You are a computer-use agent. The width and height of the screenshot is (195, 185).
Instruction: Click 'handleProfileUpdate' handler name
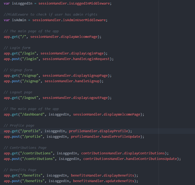pos(121,137)
